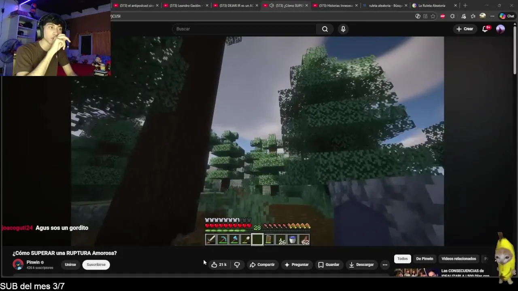Click the Unirse join button

(70, 264)
